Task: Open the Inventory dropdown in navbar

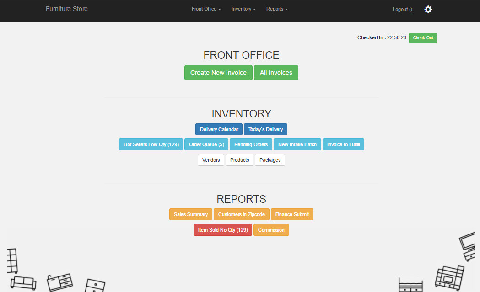Action: [243, 9]
